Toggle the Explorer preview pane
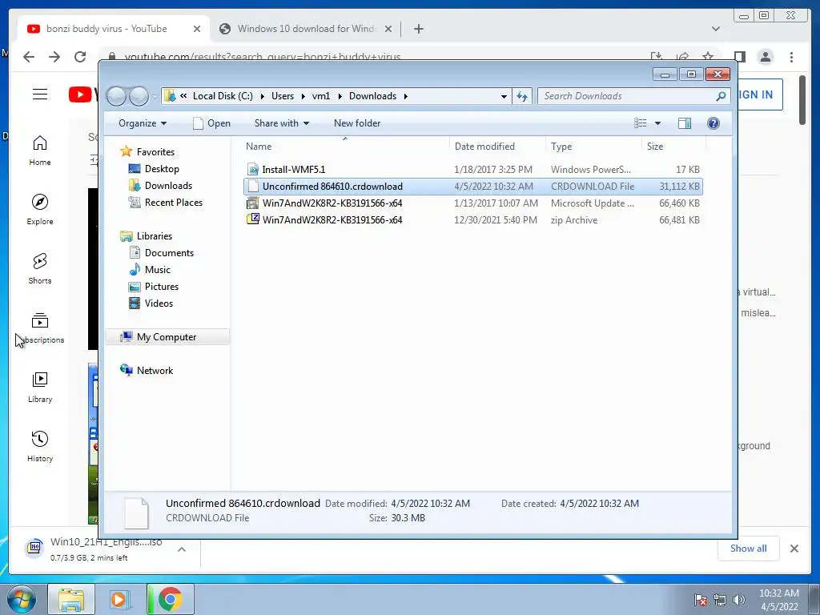Screen dimensions: 820x615 (x=684, y=123)
